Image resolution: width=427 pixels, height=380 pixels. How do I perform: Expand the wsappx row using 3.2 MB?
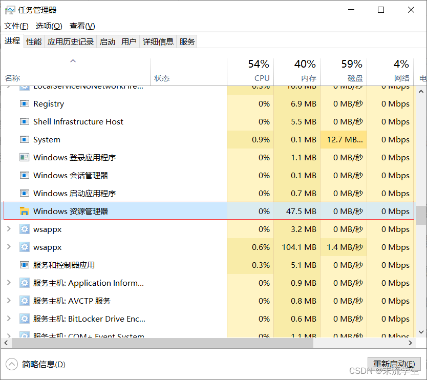pos(9,229)
